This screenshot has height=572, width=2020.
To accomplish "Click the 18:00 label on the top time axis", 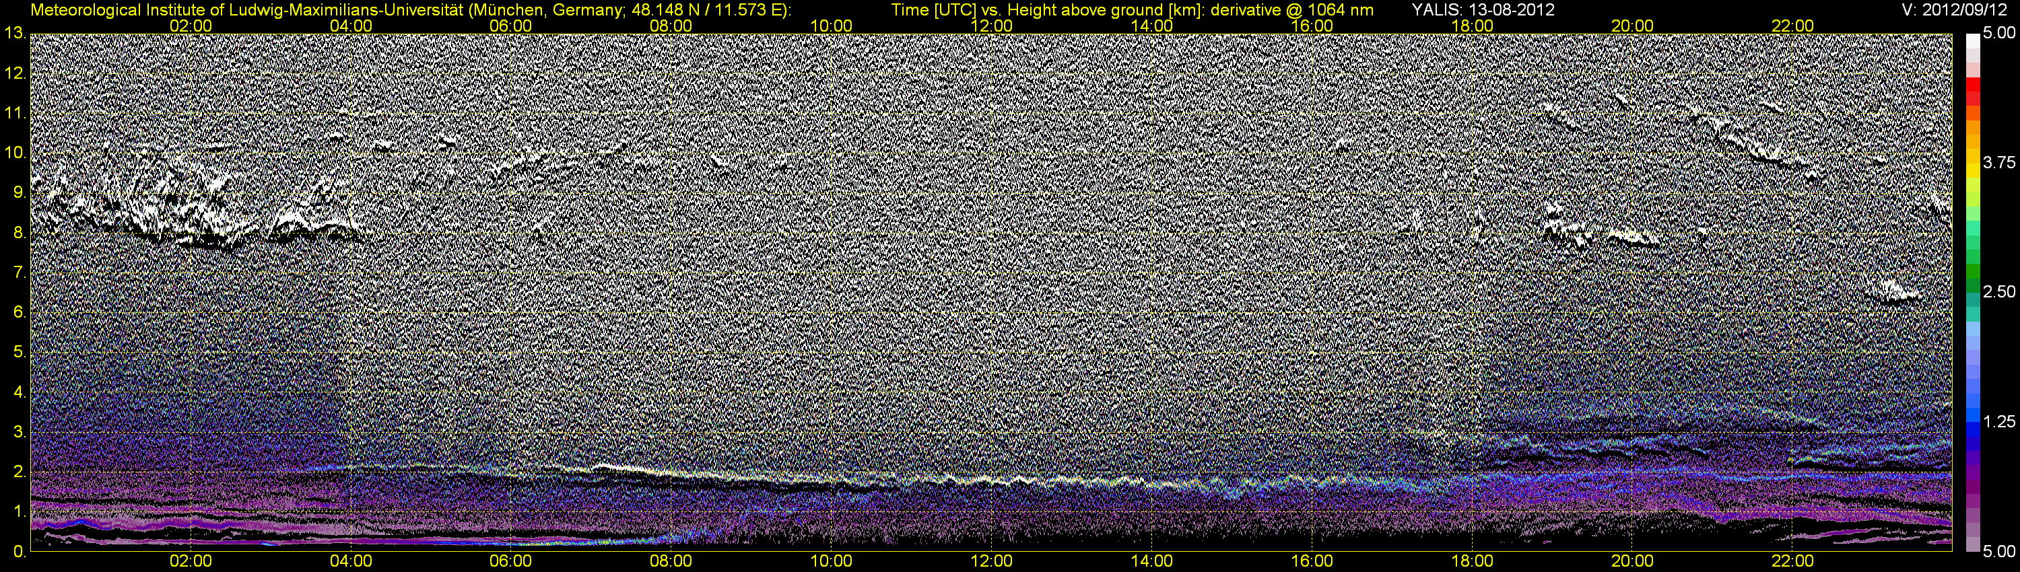I will [1472, 26].
